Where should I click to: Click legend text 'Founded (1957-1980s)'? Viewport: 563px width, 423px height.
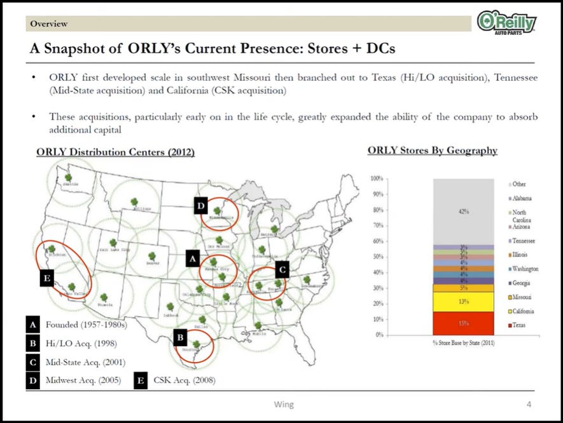(86, 325)
